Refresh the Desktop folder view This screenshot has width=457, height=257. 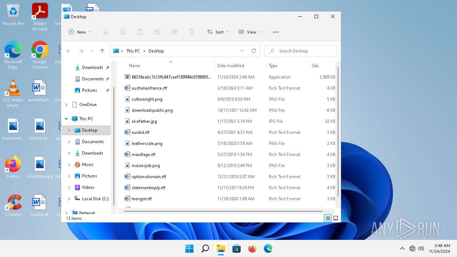coord(254,51)
